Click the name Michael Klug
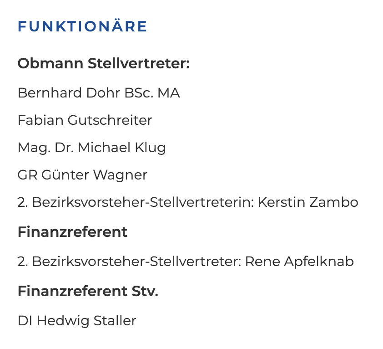Screen dimensions: 383x349 point(121,148)
